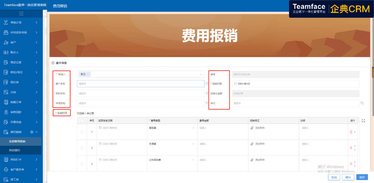Viewport: 374px width, 183px height.
Task: Check the select-all checkbox in table header
Action: coord(82,121)
